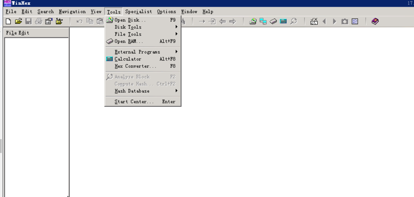Click the left triangle previous icon
Viewport: 414px width, 197px height.
pos(325,21)
